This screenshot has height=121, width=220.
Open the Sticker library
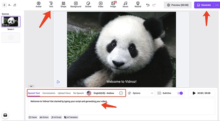pos(88,4)
